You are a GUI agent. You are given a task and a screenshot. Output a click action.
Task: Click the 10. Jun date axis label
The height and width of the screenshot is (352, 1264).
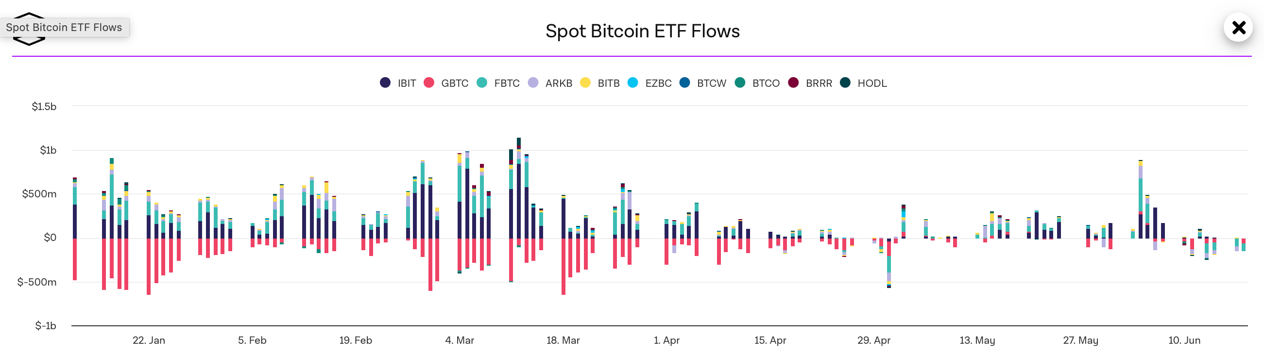(1184, 340)
